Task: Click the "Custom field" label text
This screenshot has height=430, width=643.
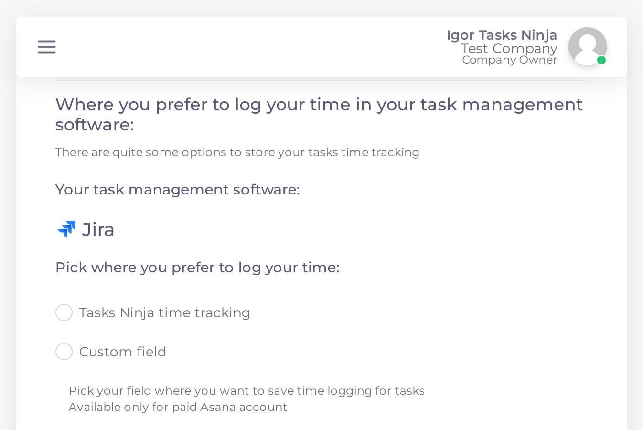Action: coord(122,352)
